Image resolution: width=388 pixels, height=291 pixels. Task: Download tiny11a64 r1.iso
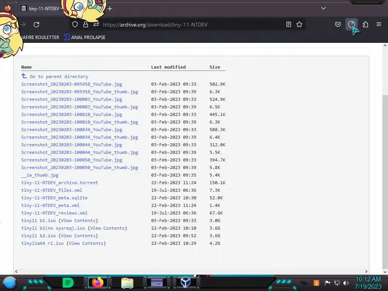point(42,244)
